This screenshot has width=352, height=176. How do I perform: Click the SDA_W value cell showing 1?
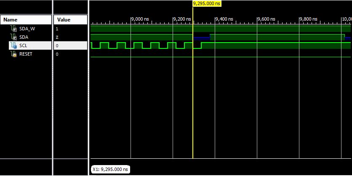[57, 29]
